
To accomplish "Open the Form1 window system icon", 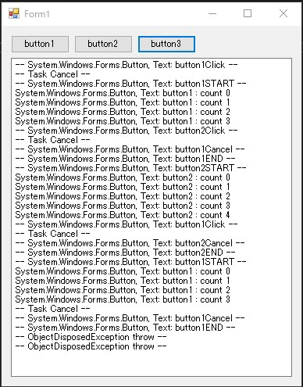I will [14, 13].
